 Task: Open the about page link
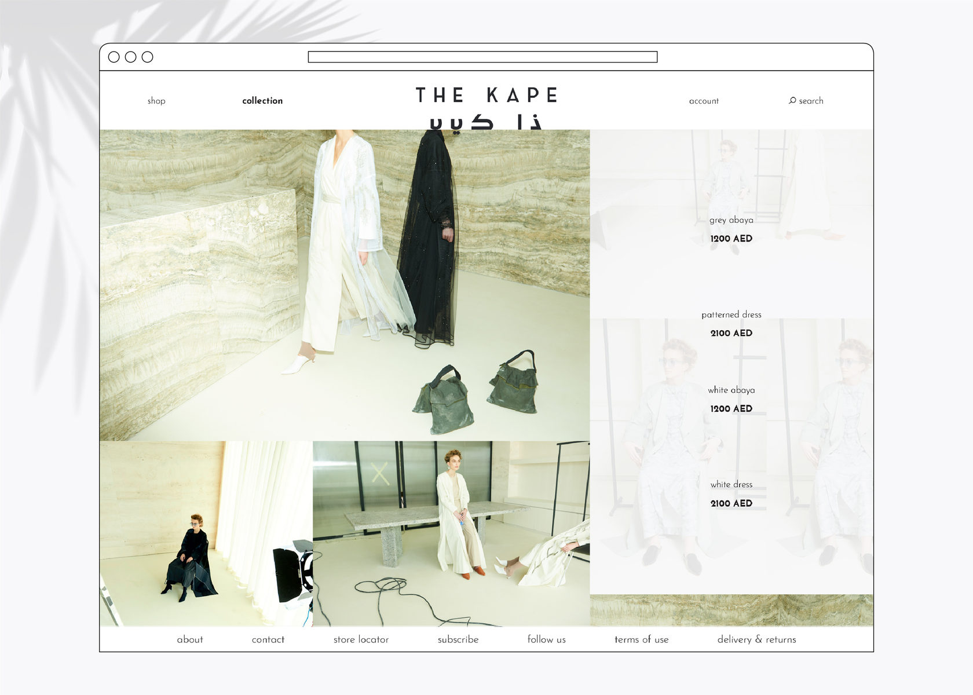[x=190, y=639]
